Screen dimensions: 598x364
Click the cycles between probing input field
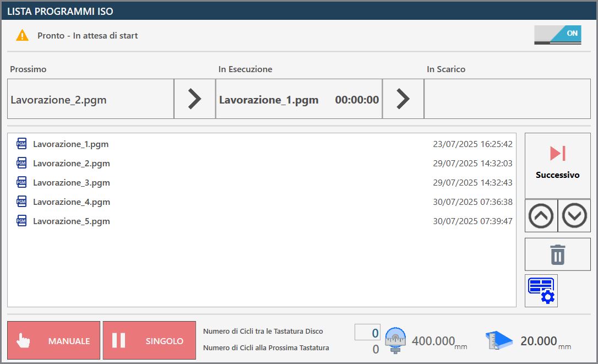367,332
